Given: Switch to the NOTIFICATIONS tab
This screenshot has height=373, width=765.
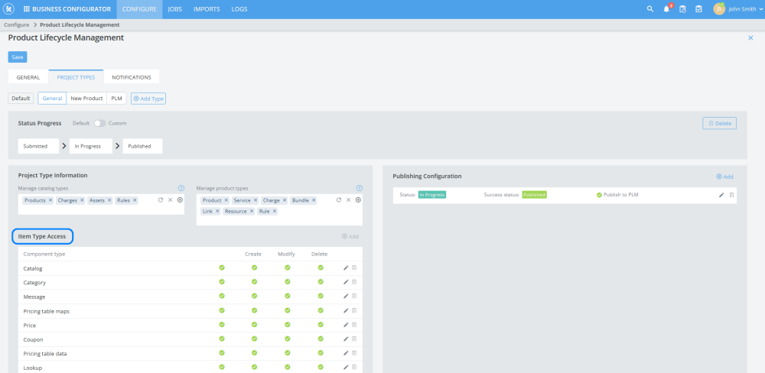Looking at the screenshot, I should (132, 77).
